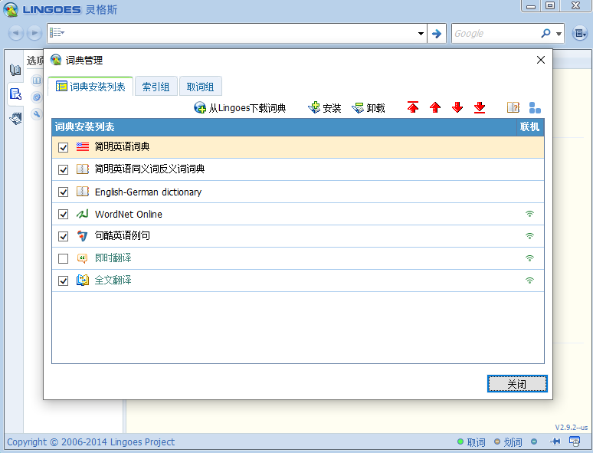The image size is (593, 453).
Task: Move dictionary up one position
Action: [435, 107]
